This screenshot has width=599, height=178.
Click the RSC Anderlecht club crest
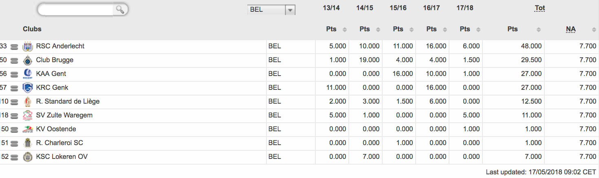click(x=28, y=46)
